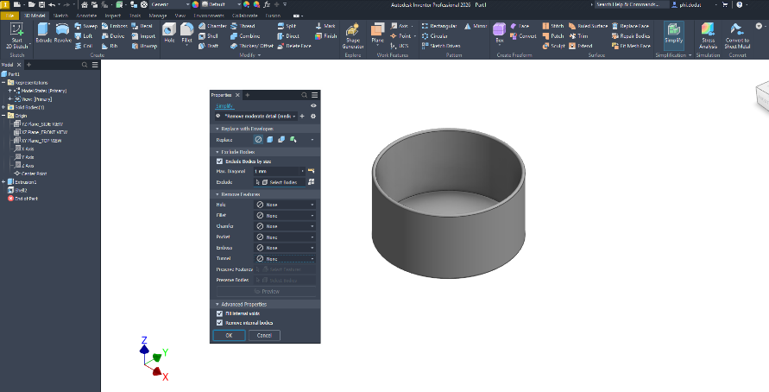This screenshot has height=392, width=769.
Task: Start a 2D Sketch
Action: tap(17, 35)
